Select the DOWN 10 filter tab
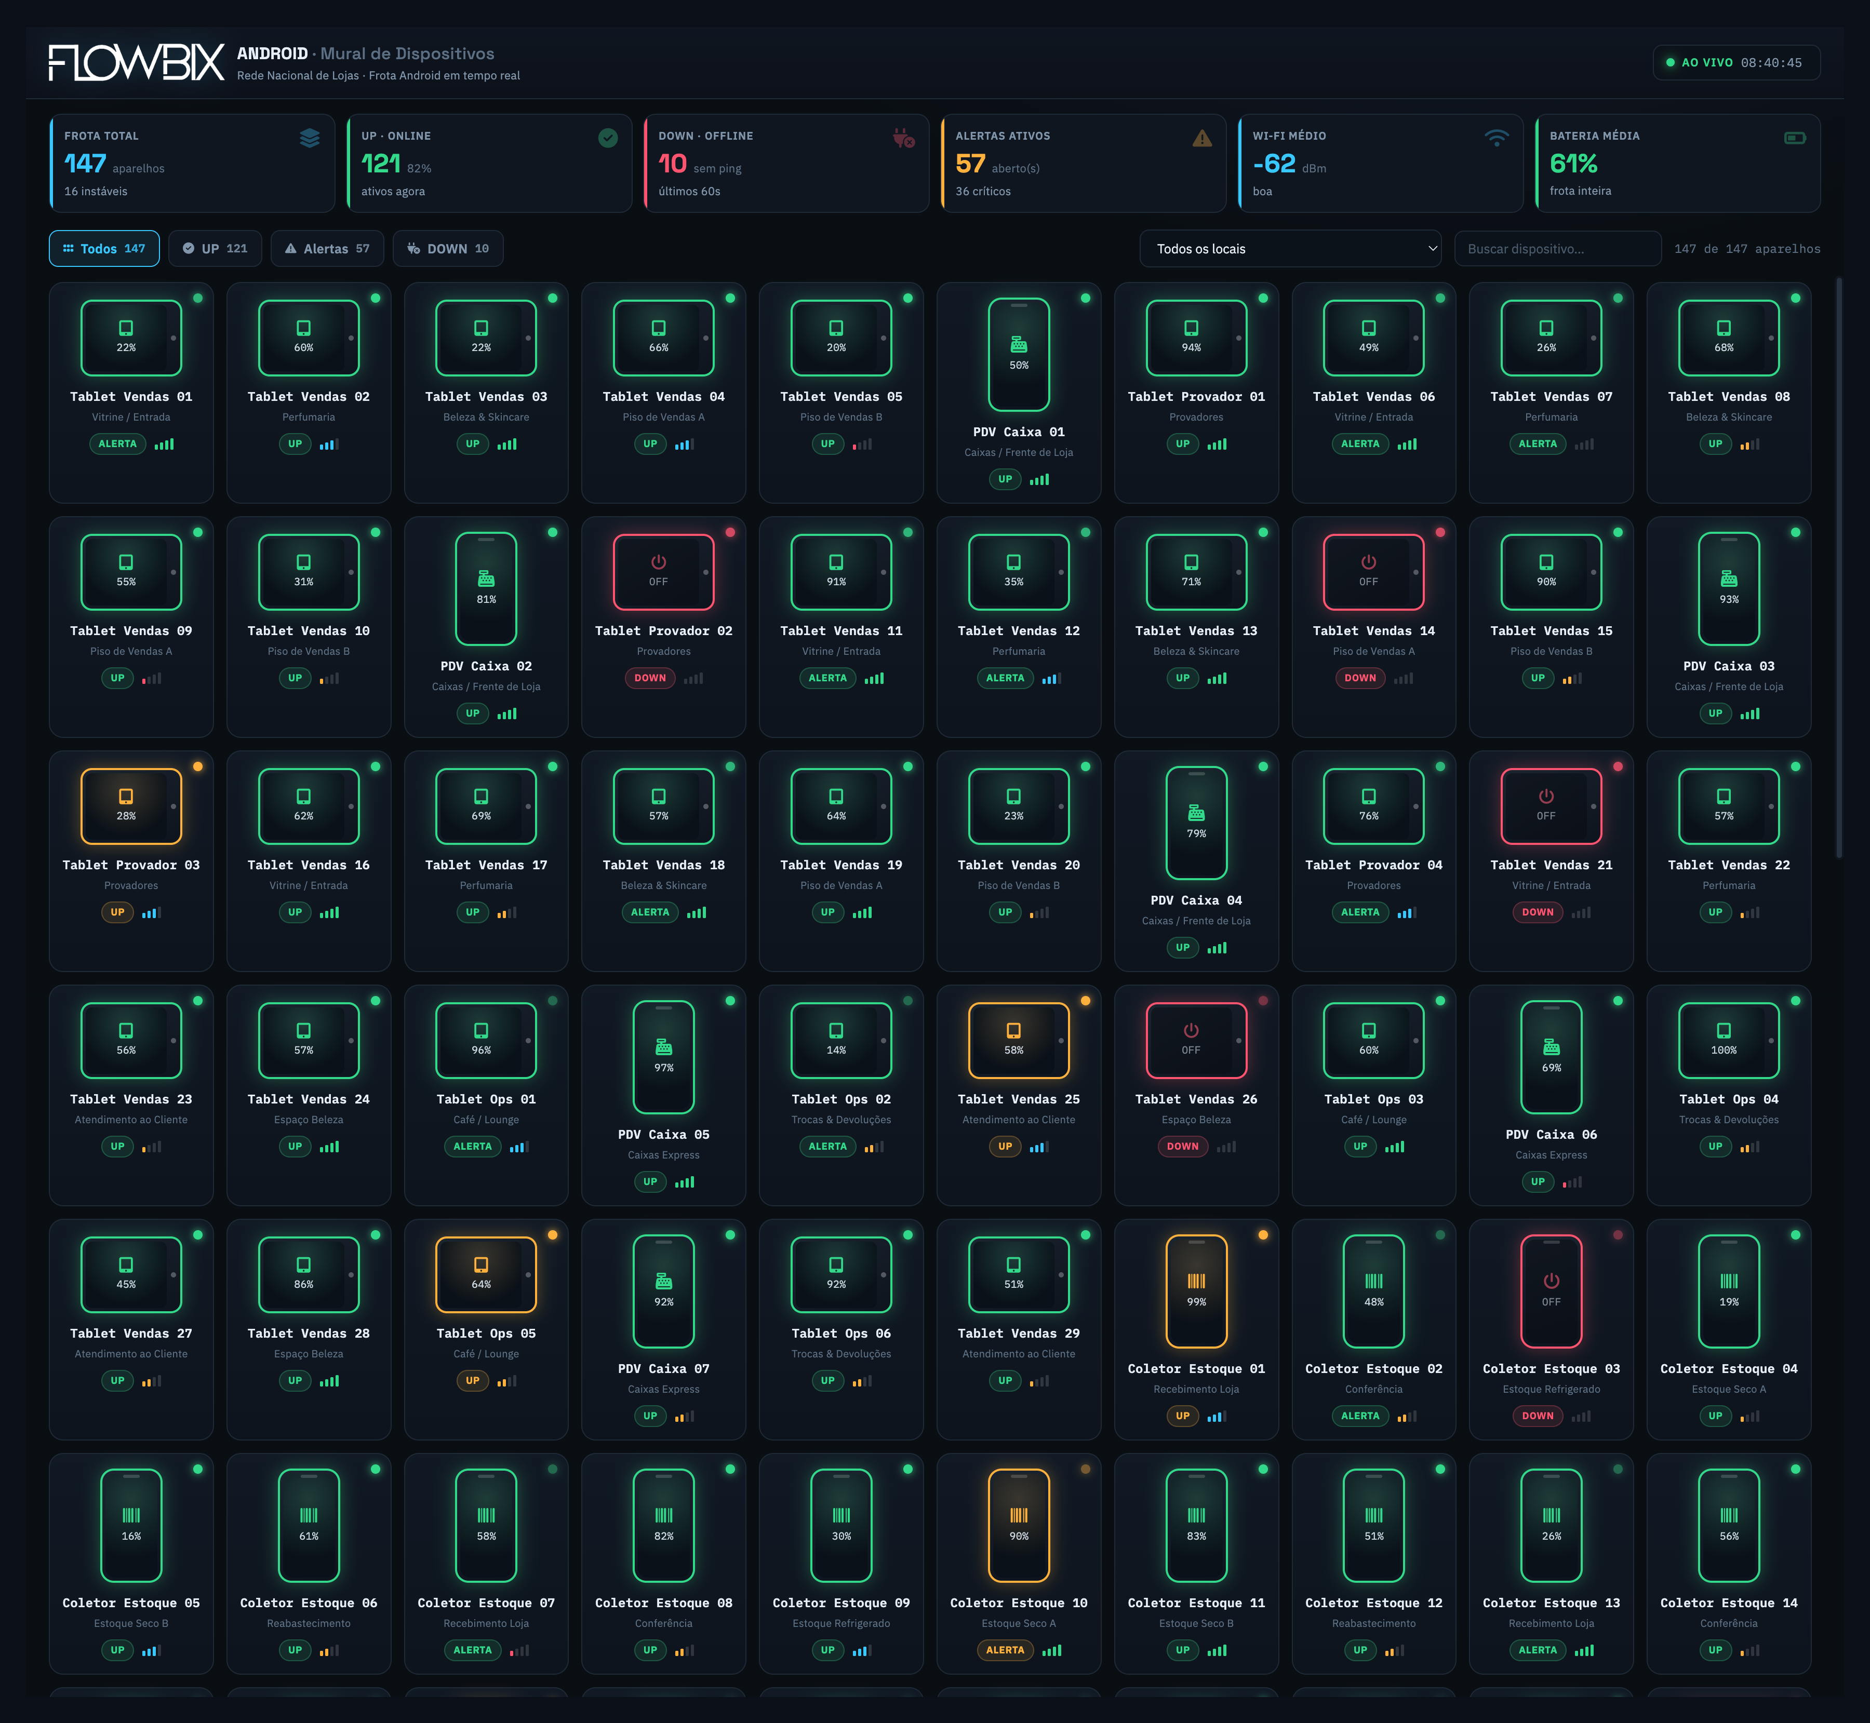 pos(448,249)
